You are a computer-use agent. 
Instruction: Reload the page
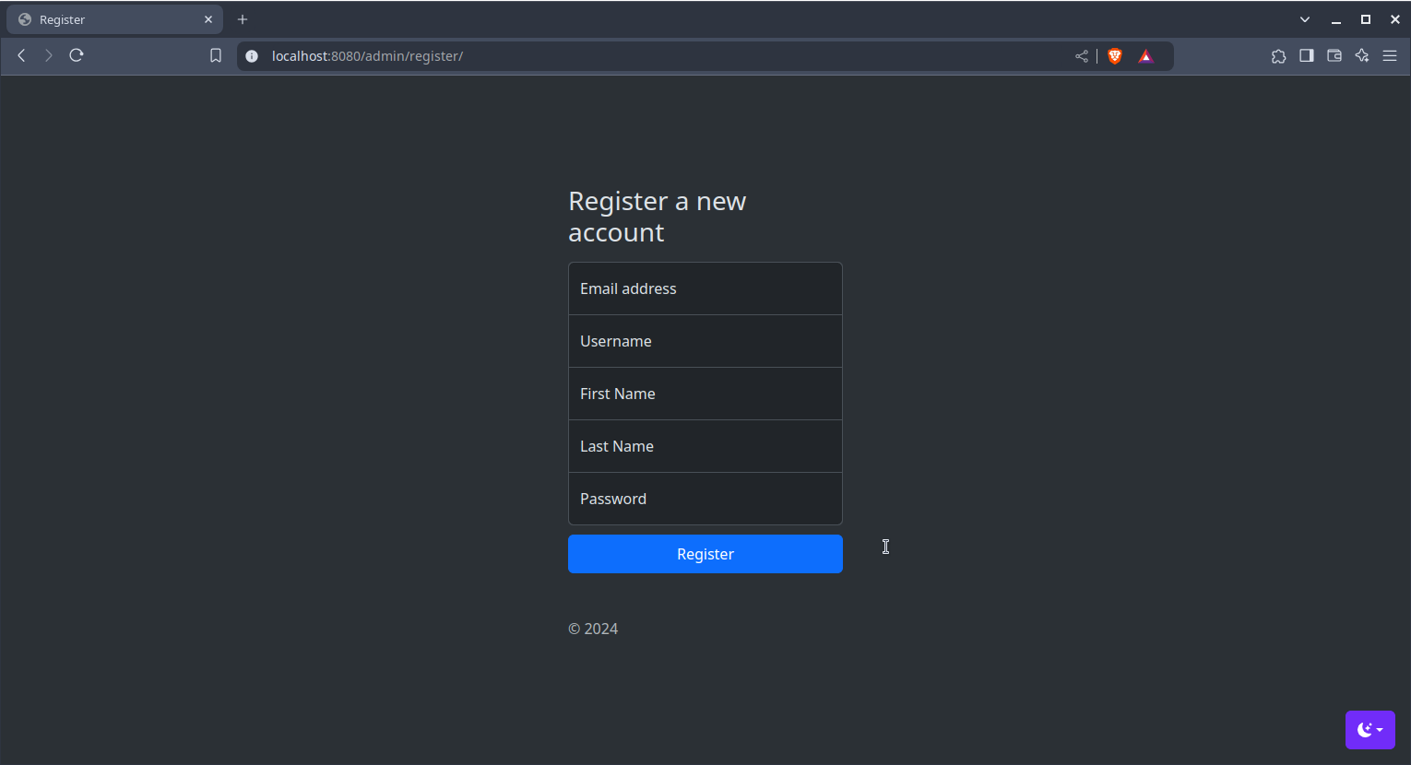[x=77, y=55]
